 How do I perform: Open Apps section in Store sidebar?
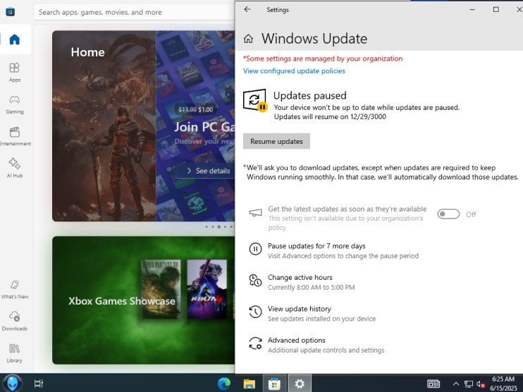(x=15, y=72)
